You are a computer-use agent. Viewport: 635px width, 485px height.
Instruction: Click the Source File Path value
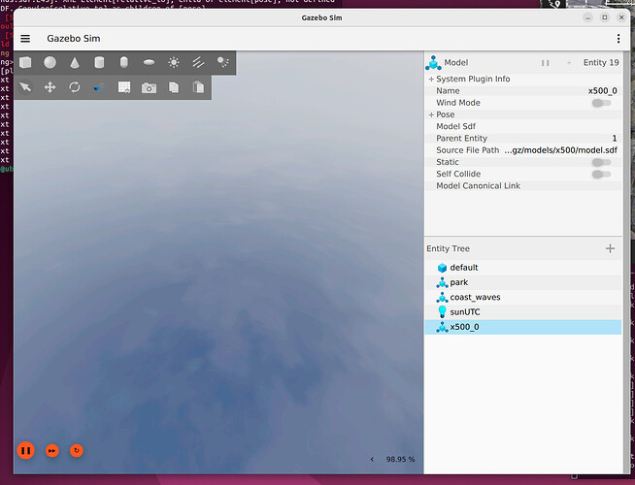point(560,150)
